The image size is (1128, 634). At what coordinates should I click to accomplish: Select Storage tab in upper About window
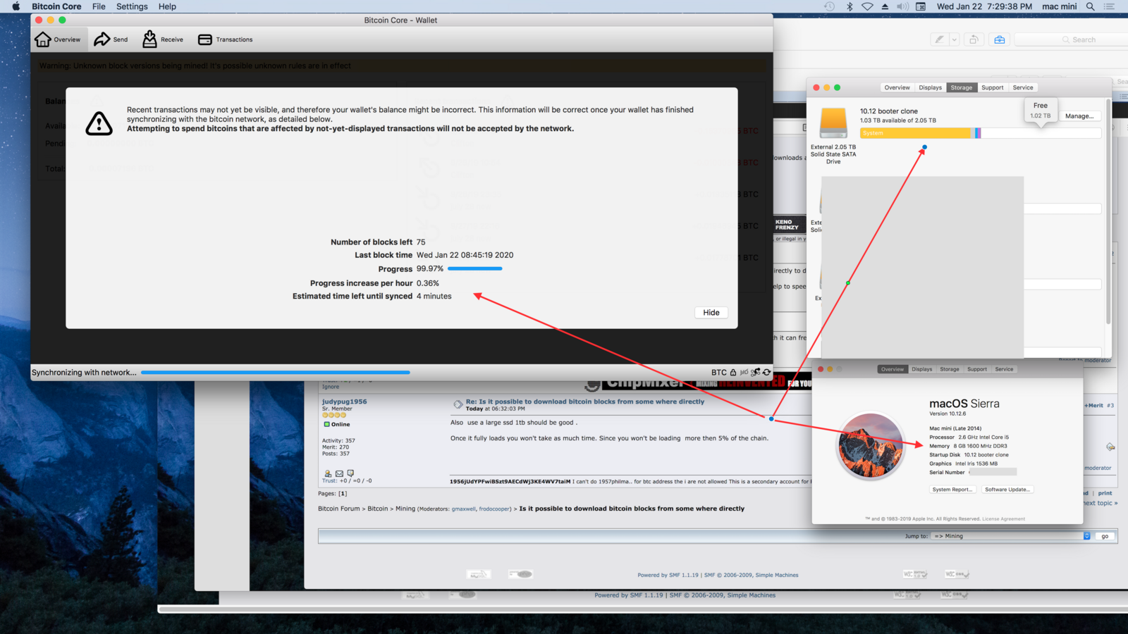coord(962,87)
